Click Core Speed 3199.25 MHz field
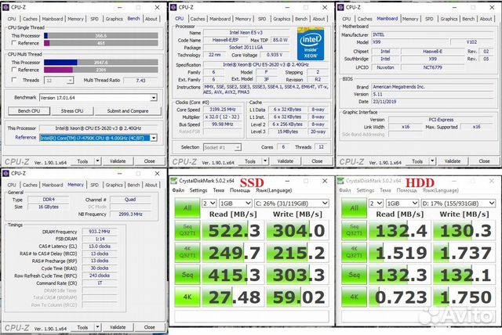The image size is (502, 335). pyautogui.click(x=223, y=110)
